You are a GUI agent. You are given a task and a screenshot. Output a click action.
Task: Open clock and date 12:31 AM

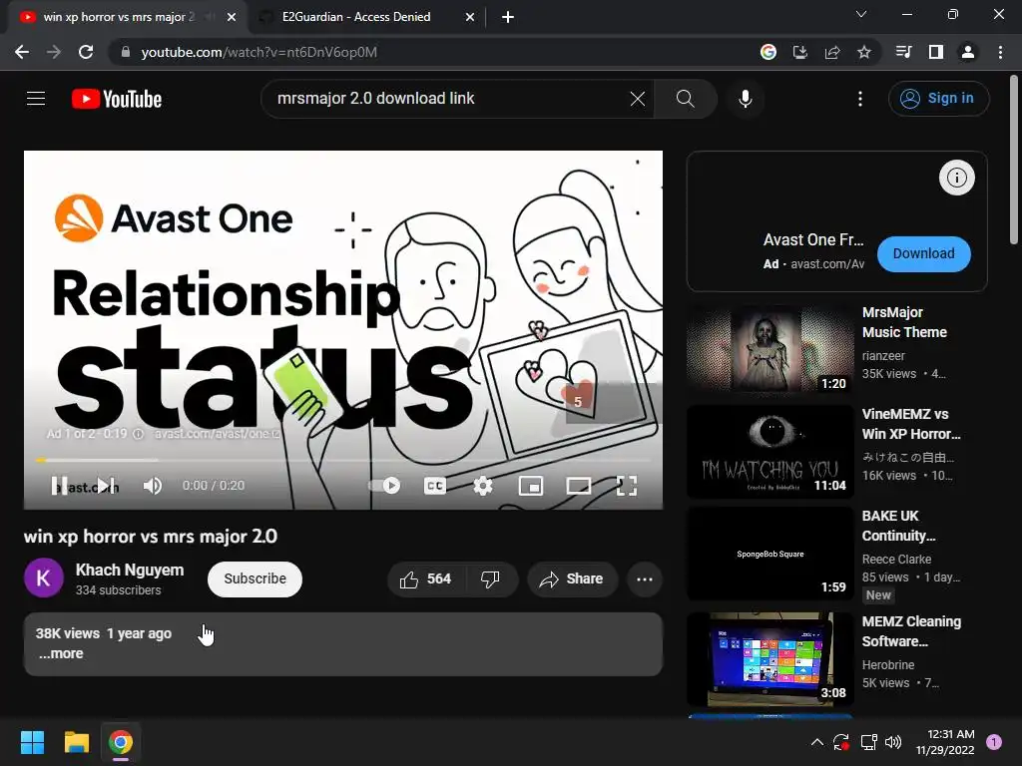[944, 742]
